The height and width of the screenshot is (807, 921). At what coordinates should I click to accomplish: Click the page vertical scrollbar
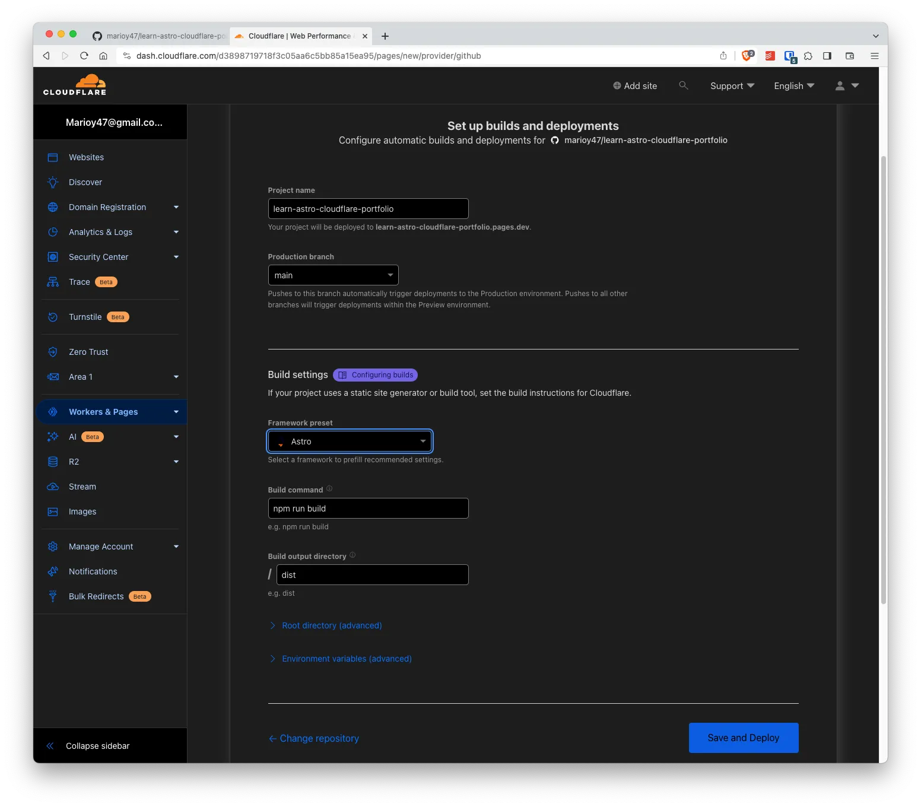(884, 380)
